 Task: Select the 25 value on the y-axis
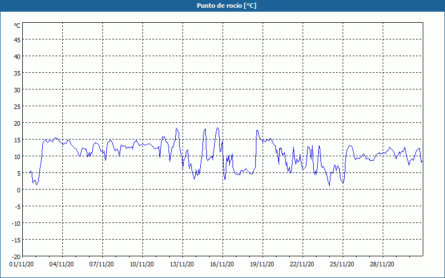tap(17, 107)
